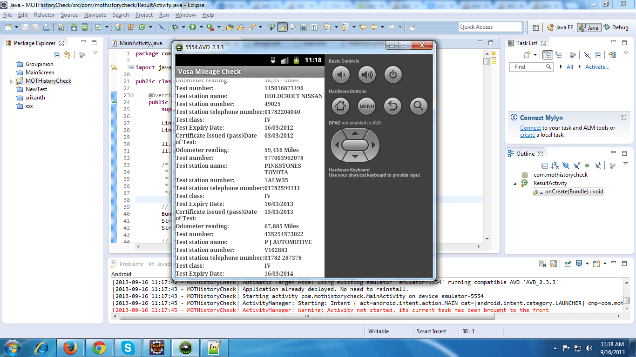636x357 pixels.
Task: Open Google Chrome from the taskbar
Action: click(99, 347)
